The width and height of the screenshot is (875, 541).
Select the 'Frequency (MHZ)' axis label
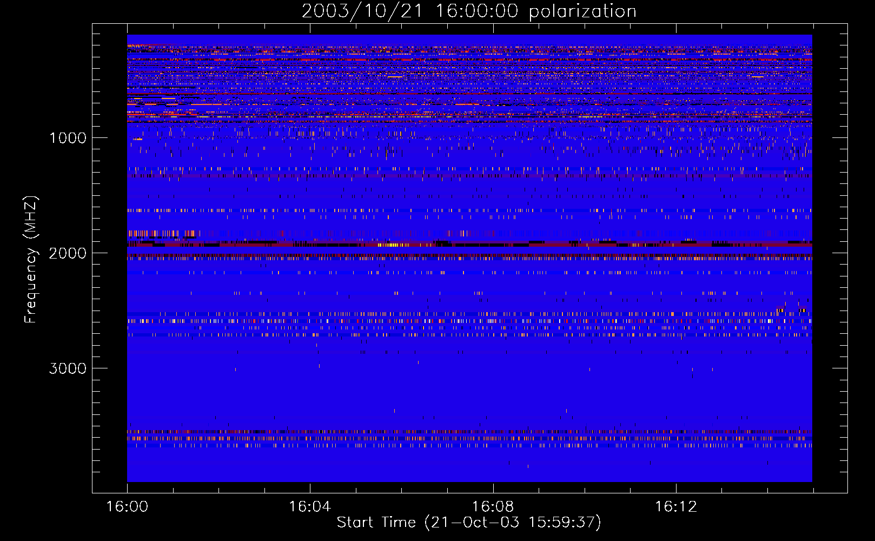click(31, 260)
